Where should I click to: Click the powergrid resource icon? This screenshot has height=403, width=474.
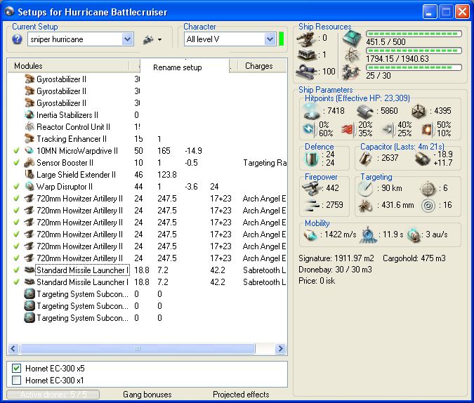pos(350,55)
